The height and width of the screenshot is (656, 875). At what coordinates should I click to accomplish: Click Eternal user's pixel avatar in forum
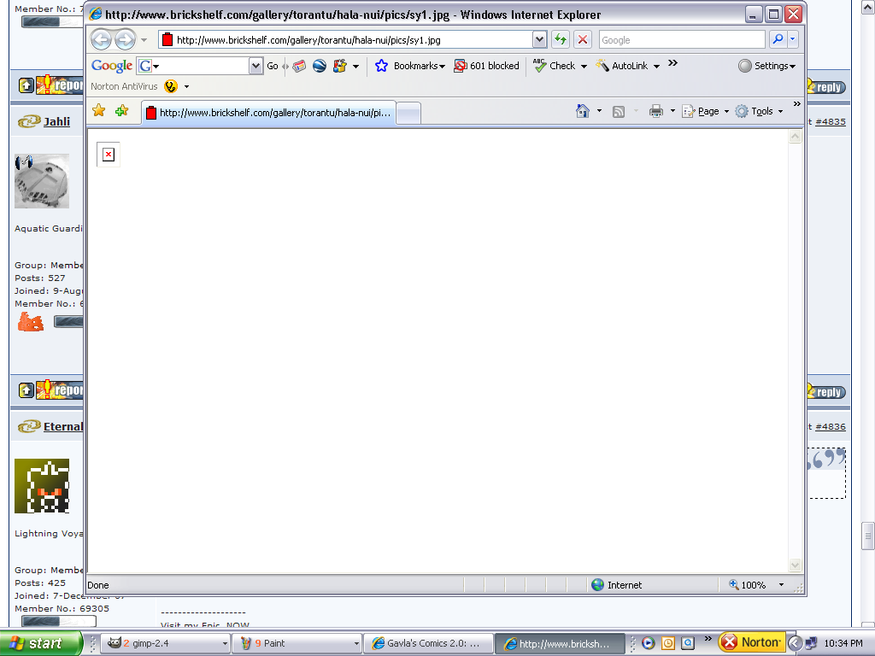click(42, 486)
